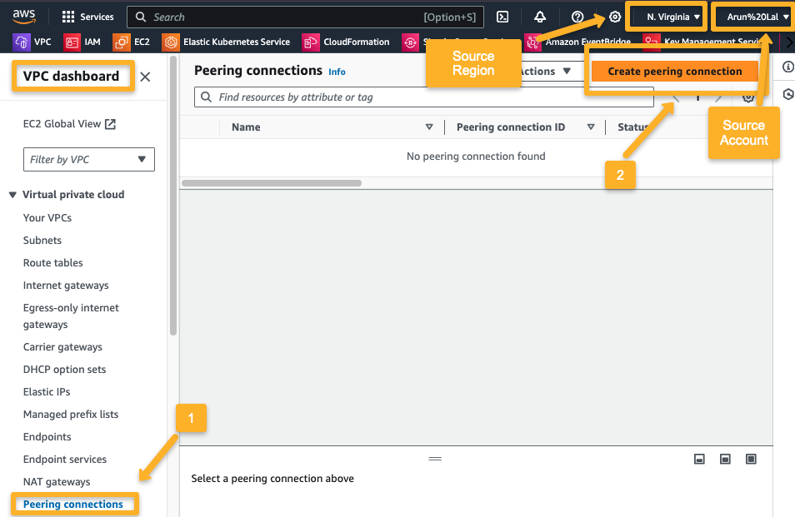The image size is (795, 517).
Task: Select Subnets in sidebar
Action: point(42,240)
